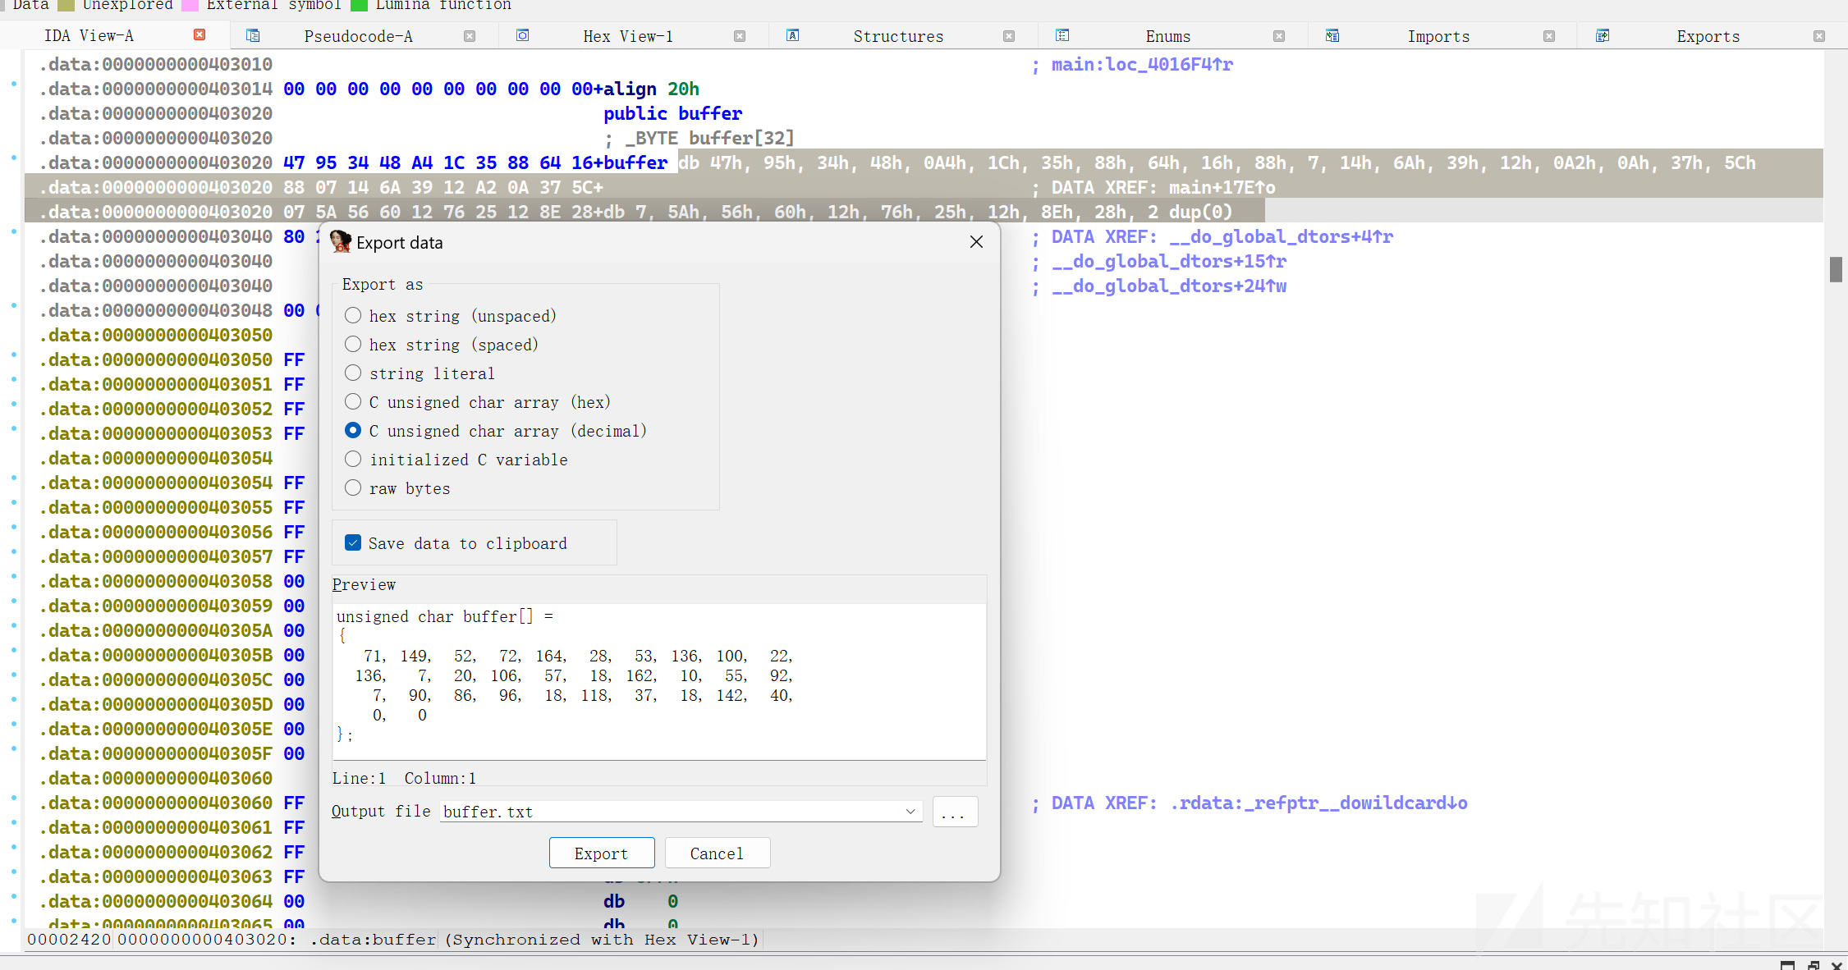The height and width of the screenshot is (970, 1848).
Task: Open the Imports tab
Action: (x=1438, y=36)
